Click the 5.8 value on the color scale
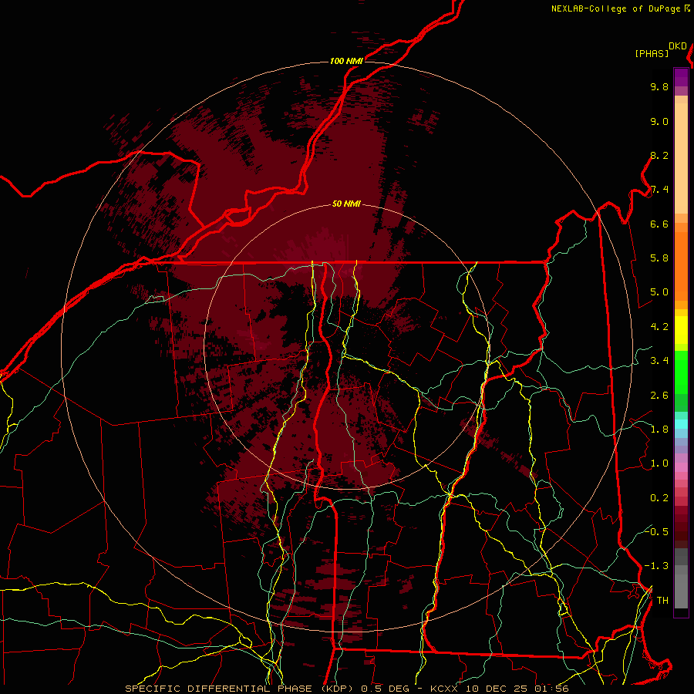 click(659, 258)
